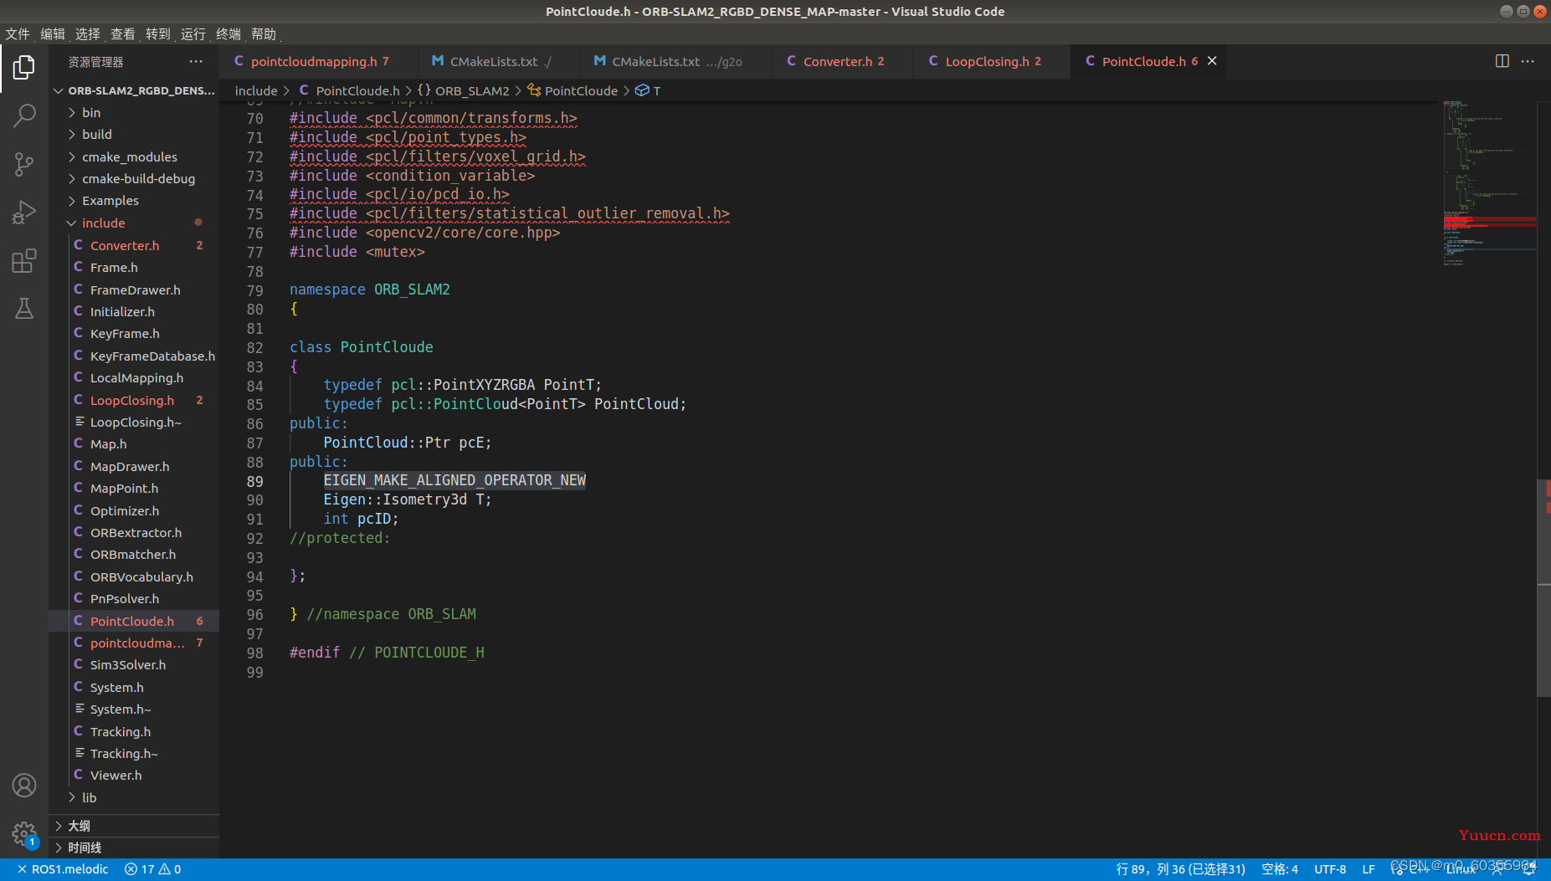This screenshot has height=881, width=1551.
Task: Expand the lib folder
Action: [134, 798]
